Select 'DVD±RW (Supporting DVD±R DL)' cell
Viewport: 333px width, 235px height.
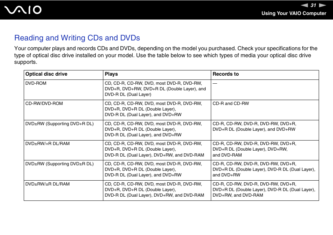point(64,170)
